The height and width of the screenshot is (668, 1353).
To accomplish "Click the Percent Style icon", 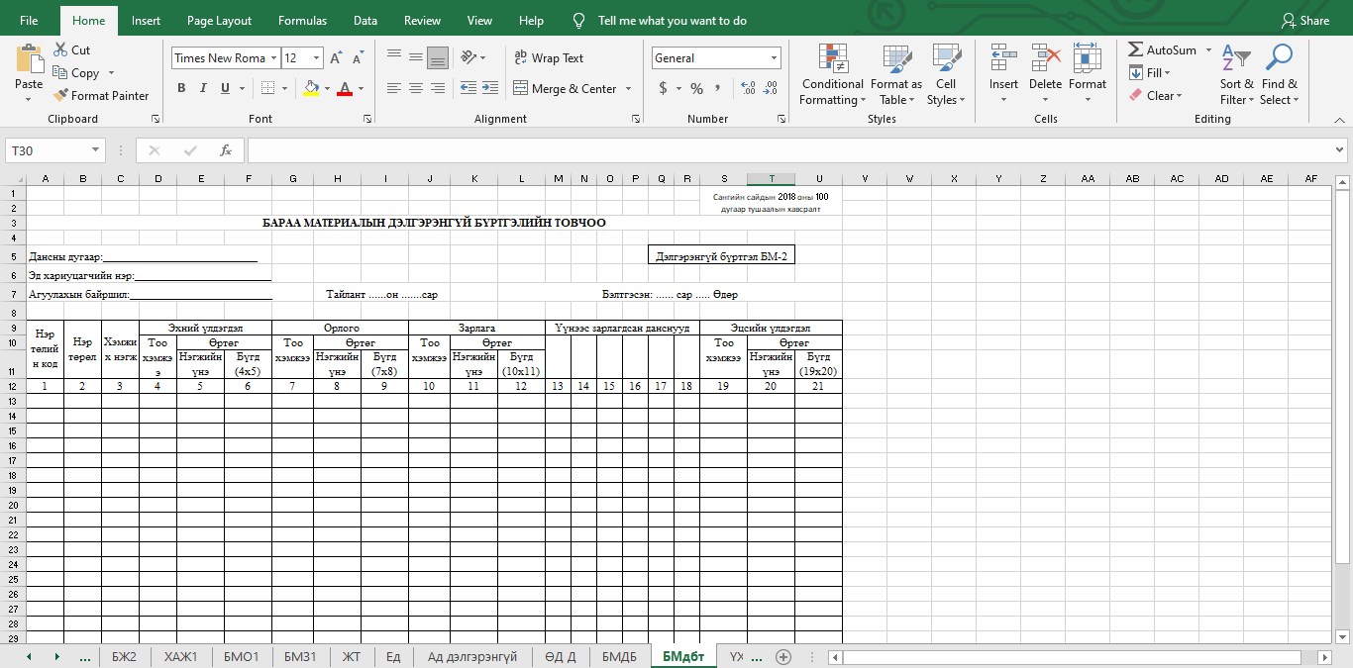I will (696, 89).
